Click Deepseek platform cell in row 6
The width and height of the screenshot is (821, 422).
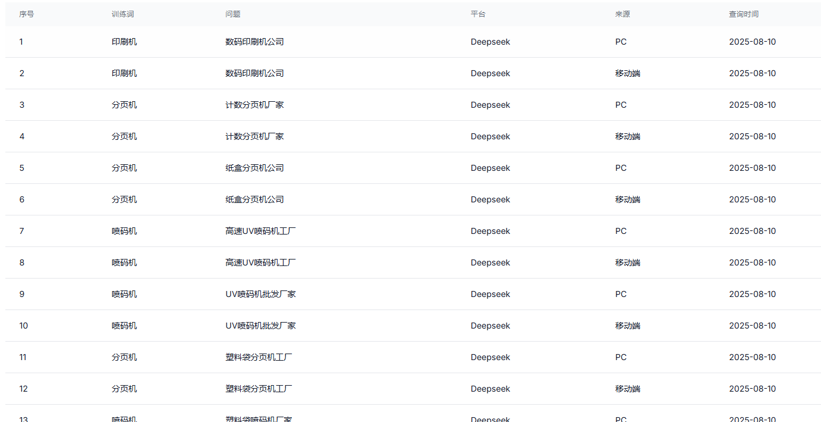click(490, 199)
